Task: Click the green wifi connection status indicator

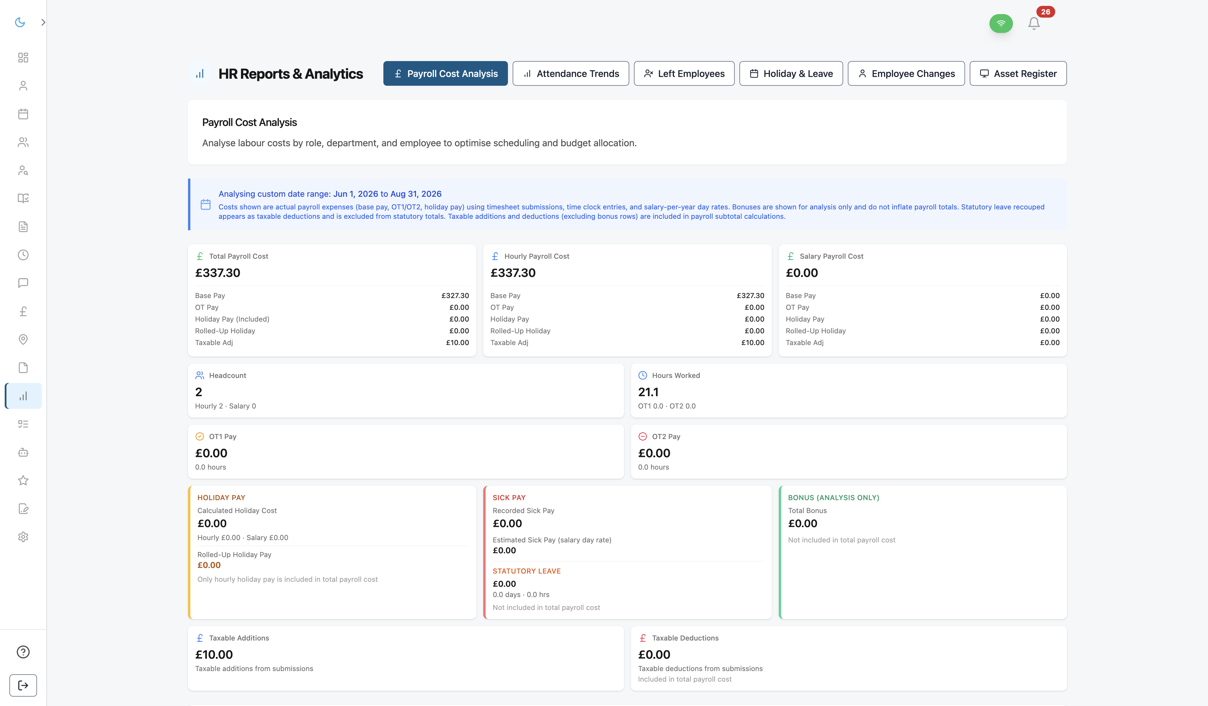Action: pyautogui.click(x=1001, y=23)
